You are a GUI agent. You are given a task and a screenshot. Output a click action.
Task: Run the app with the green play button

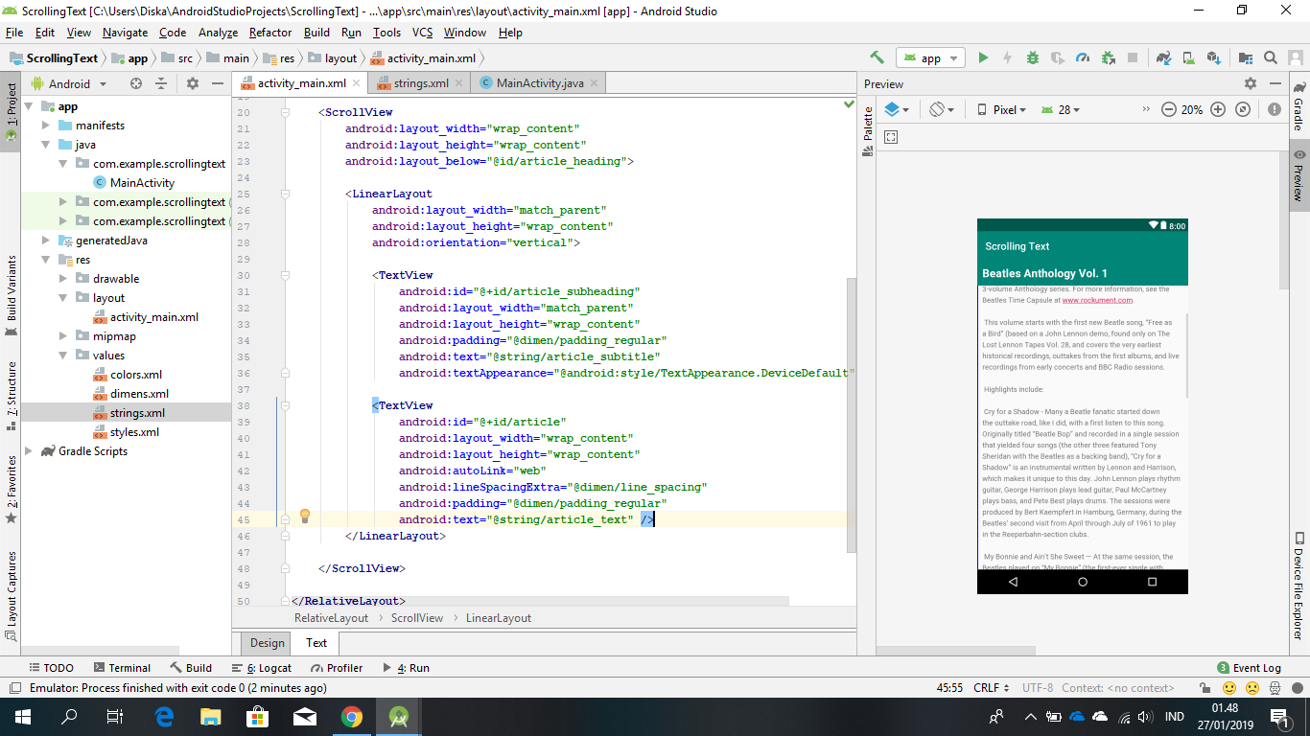[983, 57]
